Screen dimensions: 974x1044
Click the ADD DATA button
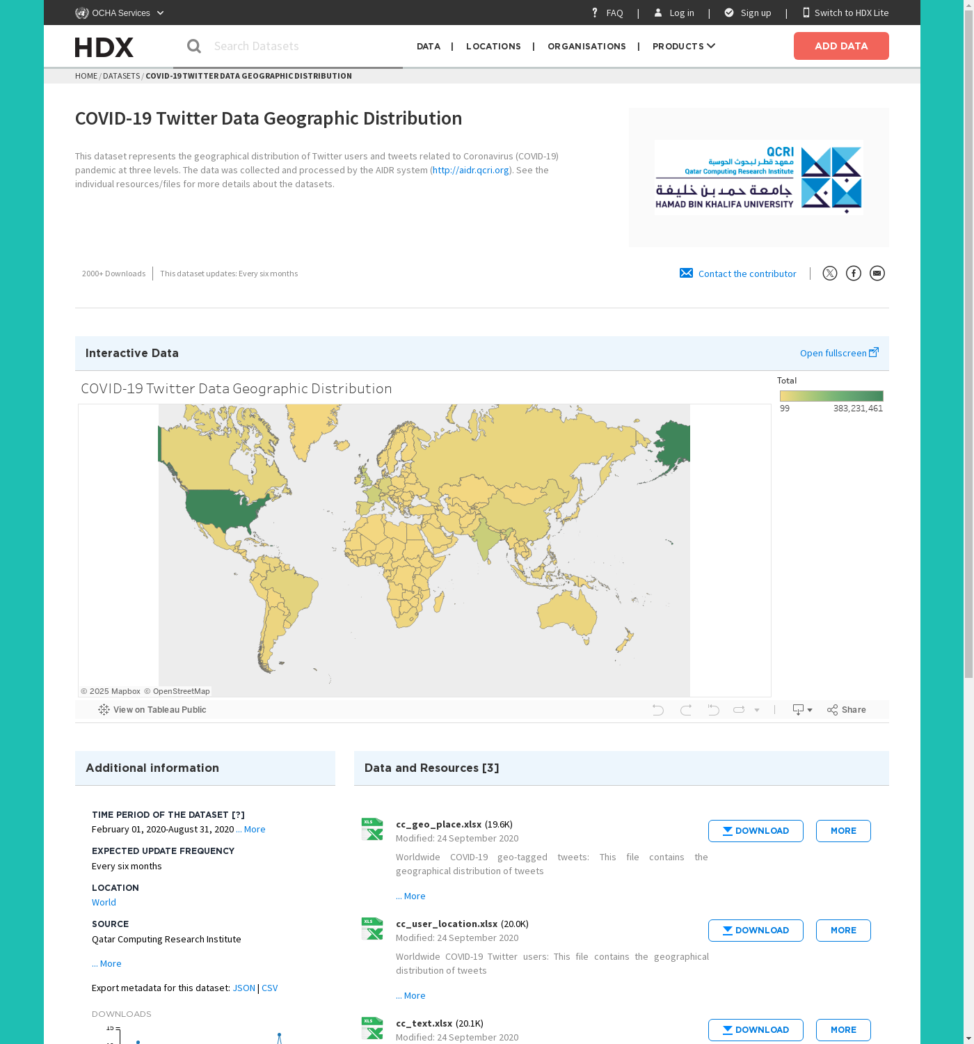pos(841,46)
